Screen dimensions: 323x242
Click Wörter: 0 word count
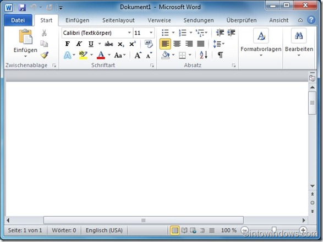pos(64,230)
